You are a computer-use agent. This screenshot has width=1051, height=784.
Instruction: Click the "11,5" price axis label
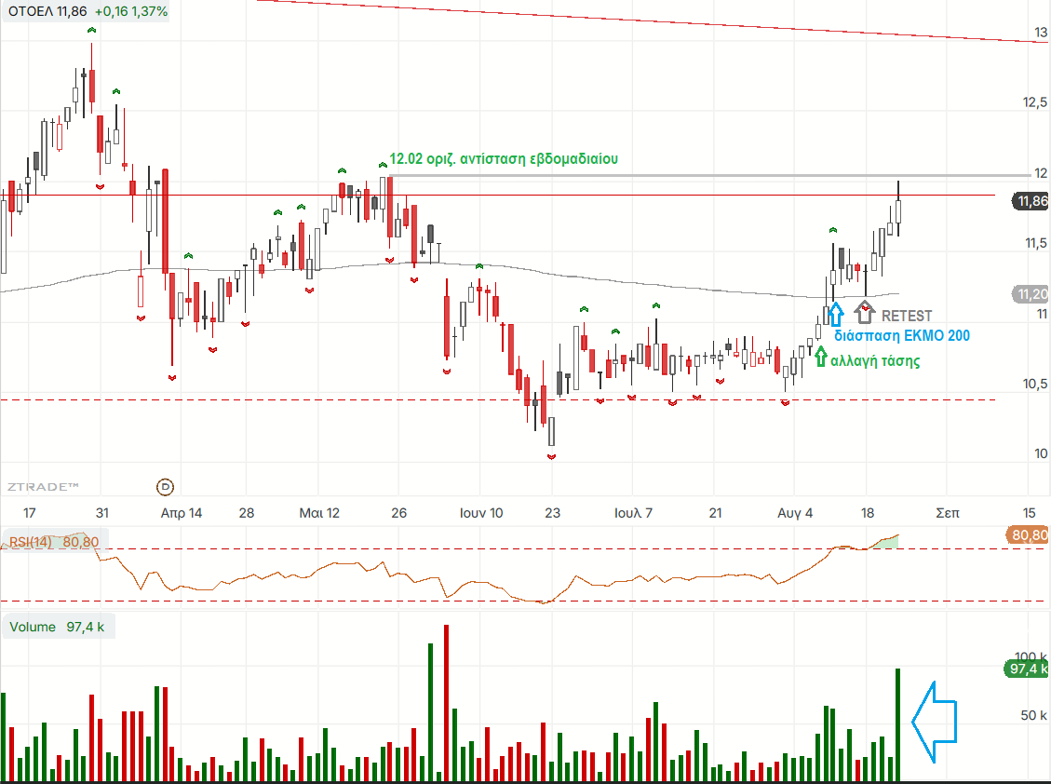1036,243
